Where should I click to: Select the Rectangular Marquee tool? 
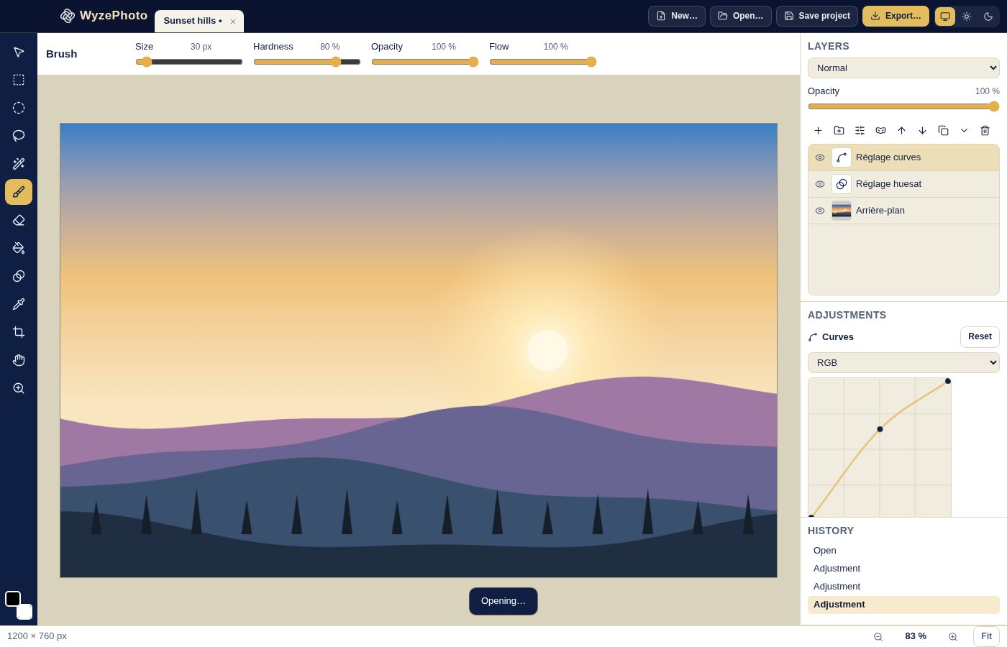click(x=19, y=80)
